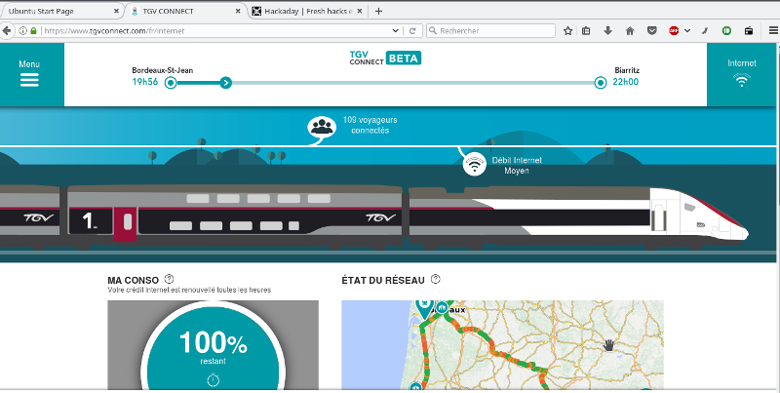Click the connected travelers group icon
Viewport: 780px width, 393px height.
[322, 128]
